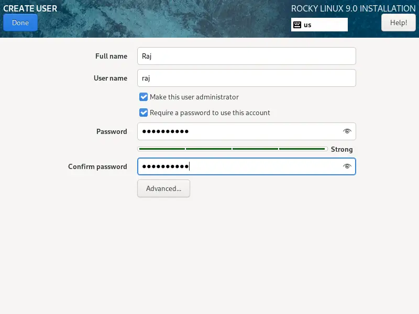
Task: Focus the User name field
Action: point(246,78)
